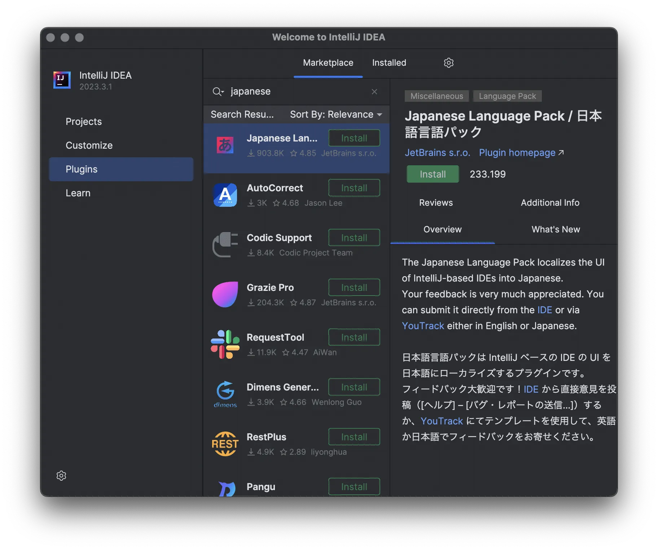Select the Codic Support plugin name
The width and height of the screenshot is (658, 550).
(279, 238)
